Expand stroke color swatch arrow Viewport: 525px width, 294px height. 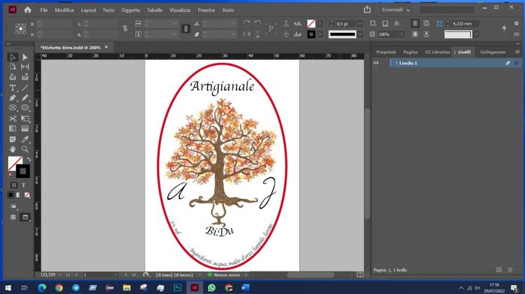click(319, 34)
